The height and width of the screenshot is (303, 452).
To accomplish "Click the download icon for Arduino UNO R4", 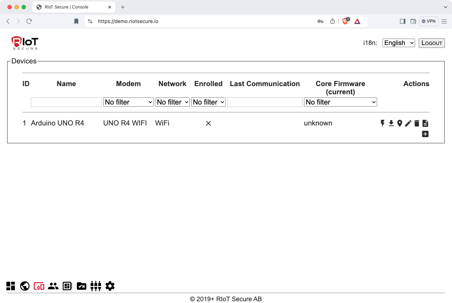I will (x=391, y=123).
